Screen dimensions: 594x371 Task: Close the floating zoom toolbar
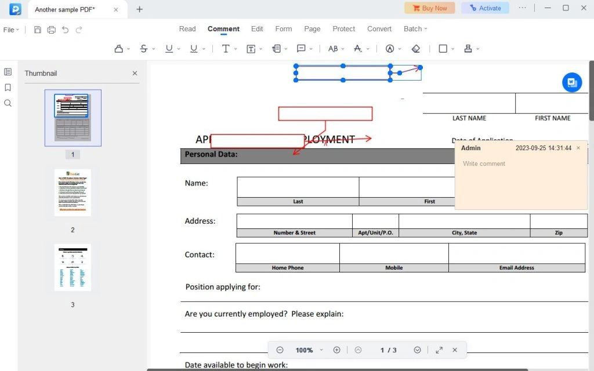[455, 350]
